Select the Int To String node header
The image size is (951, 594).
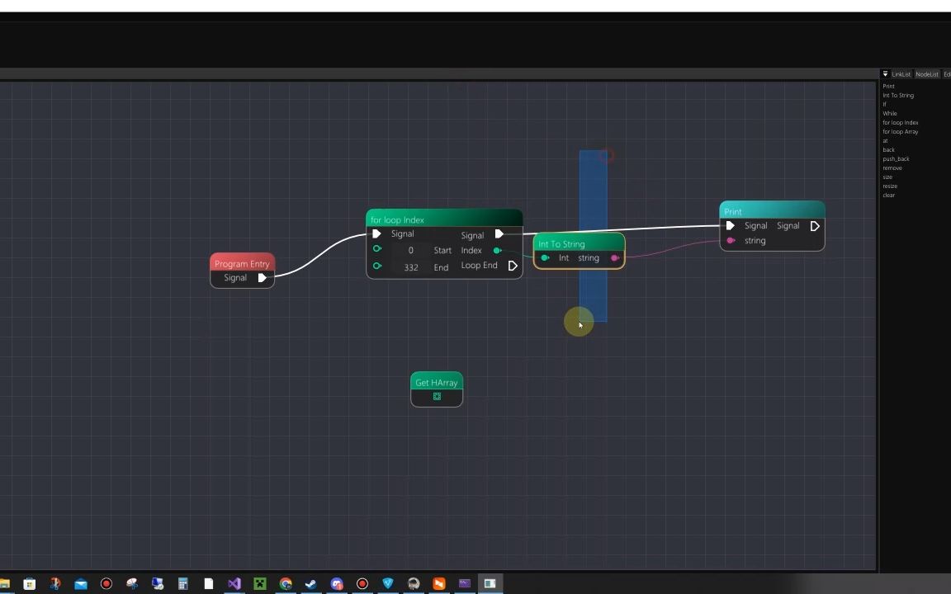point(579,243)
